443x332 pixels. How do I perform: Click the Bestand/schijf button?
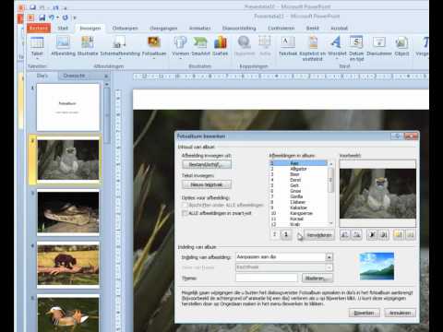point(207,164)
